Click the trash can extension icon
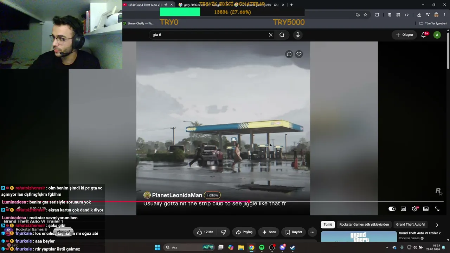450x253 pixels. point(390,15)
